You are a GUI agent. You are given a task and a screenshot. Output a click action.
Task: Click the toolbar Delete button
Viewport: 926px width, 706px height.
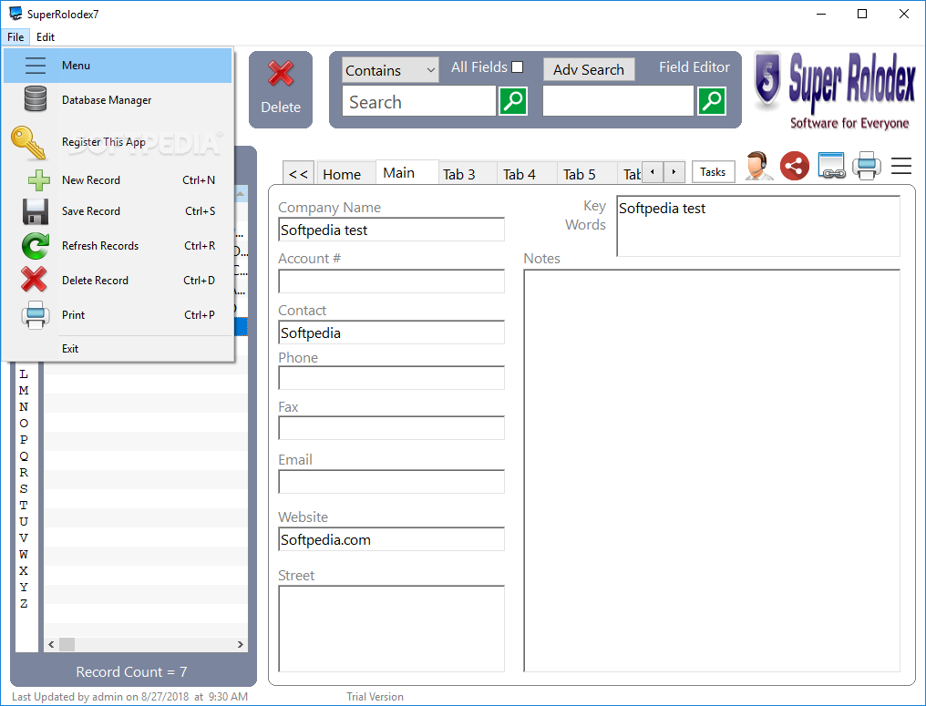[x=281, y=89]
